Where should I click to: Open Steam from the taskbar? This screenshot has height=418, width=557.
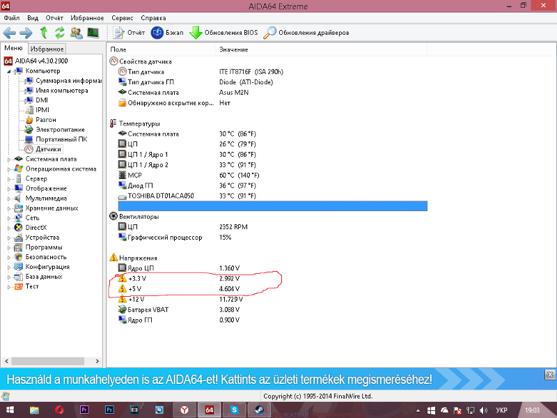259,410
